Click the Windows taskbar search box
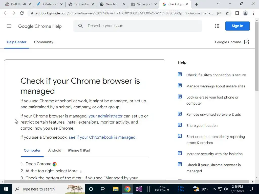 [49, 189]
